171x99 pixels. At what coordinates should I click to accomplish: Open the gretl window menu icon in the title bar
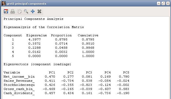tap(4, 4)
